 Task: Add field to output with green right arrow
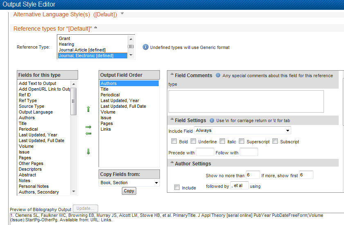(88, 127)
